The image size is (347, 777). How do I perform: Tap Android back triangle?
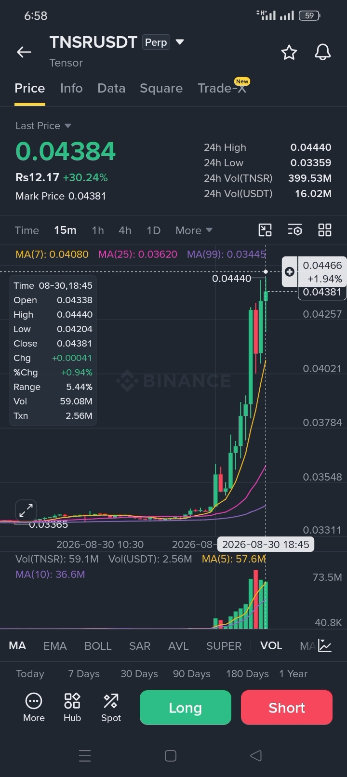point(256,755)
